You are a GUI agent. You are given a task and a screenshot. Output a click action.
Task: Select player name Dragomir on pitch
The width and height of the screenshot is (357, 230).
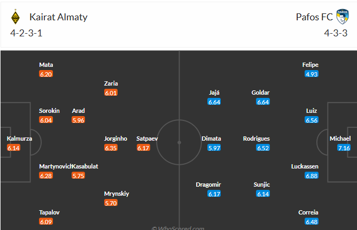[207, 185]
